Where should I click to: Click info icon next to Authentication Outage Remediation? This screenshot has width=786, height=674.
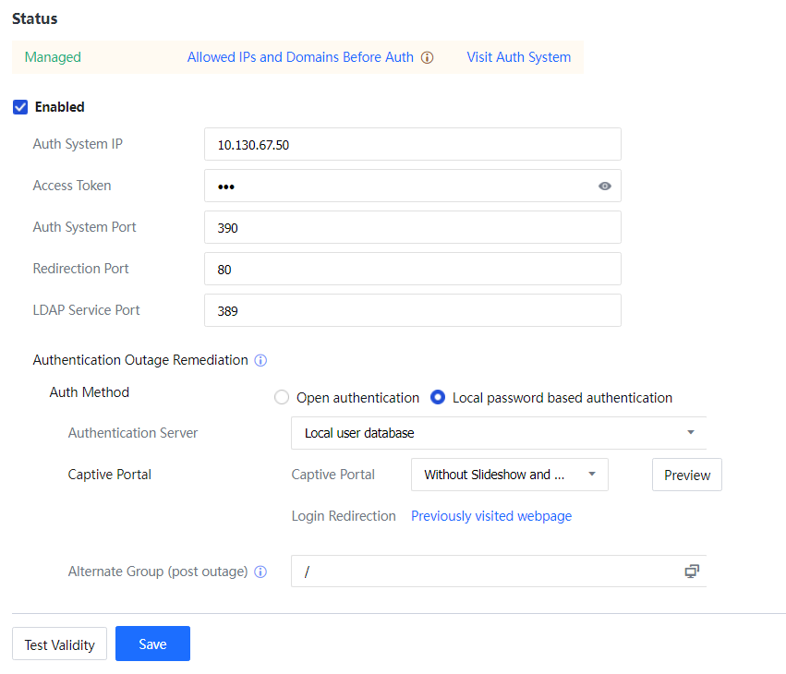(260, 361)
